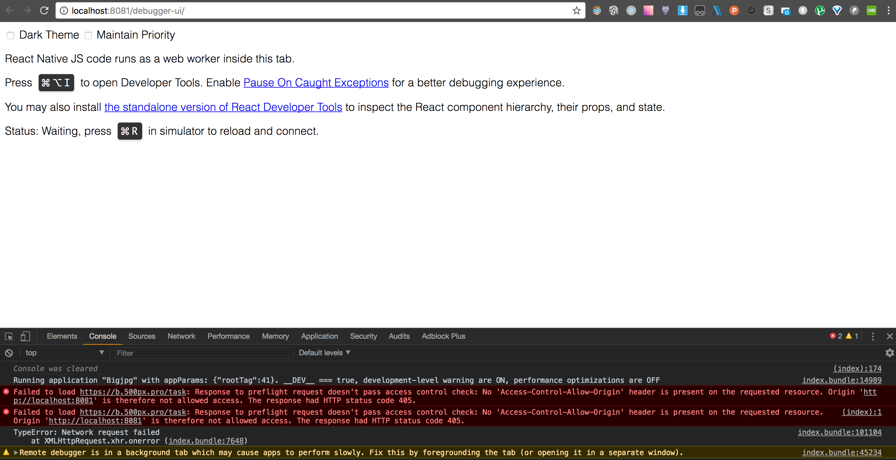
Task: Switch to the Network tab
Action: (x=181, y=336)
